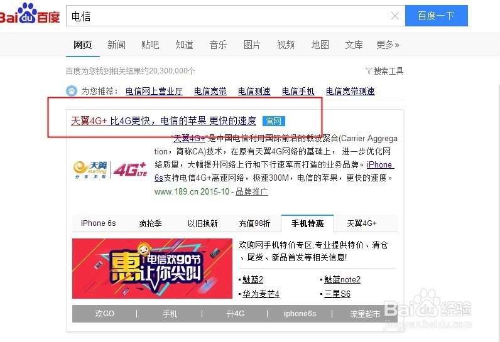Select the 疯抢季 tab

[150, 223]
